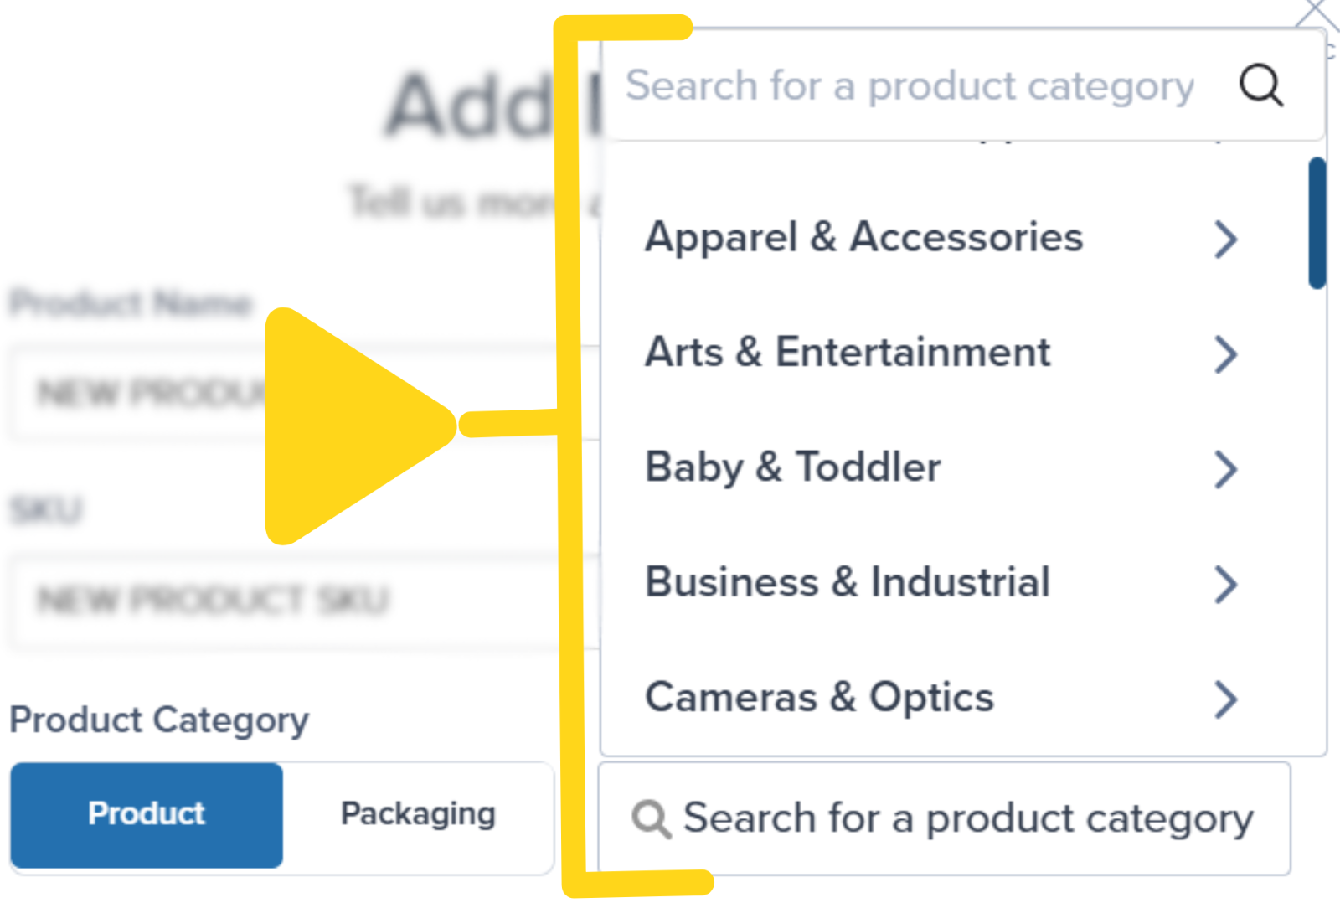
Task: Open Baby & Toddler subcategory list
Action: click(x=1226, y=469)
